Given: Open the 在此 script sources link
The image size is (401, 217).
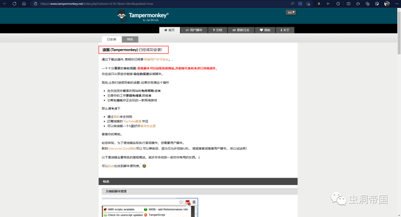Looking at the screenshot, I should click(111, 166).
